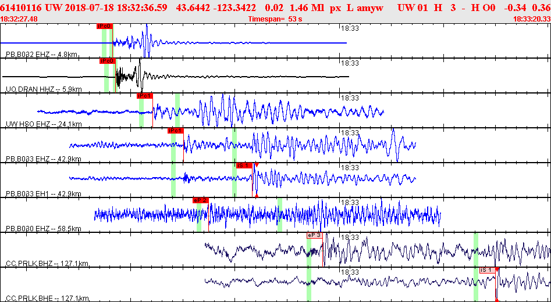The width and height of the screenshot is (551, 302).
Task: Click the later green predicted-arrival bar on PB B030 trace
Action: (280, 215)
